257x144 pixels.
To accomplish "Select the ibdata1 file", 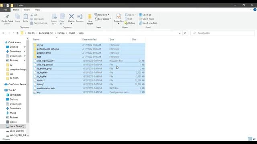I will (x=89, y=80).
